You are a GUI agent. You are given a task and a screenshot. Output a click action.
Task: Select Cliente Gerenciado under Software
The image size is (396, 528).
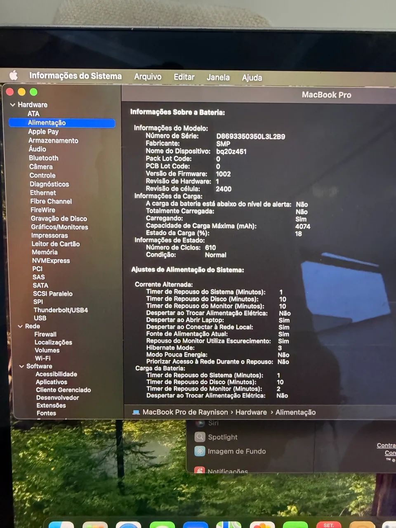pyautogui.click(x=64, y=390)
